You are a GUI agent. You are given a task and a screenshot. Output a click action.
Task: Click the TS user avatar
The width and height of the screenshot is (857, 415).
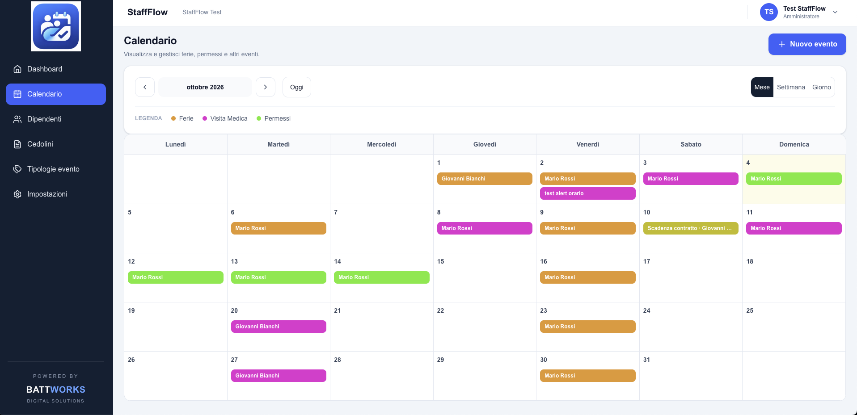click(x=769, y=12)
